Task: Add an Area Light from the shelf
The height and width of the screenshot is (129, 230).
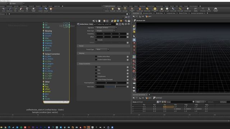Action: [x=125, y=10]
